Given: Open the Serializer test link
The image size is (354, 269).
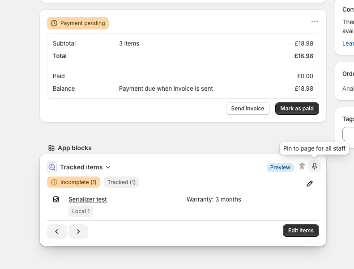Looking at the screenshot, I should pyautogui.click(x=88, y=199).
